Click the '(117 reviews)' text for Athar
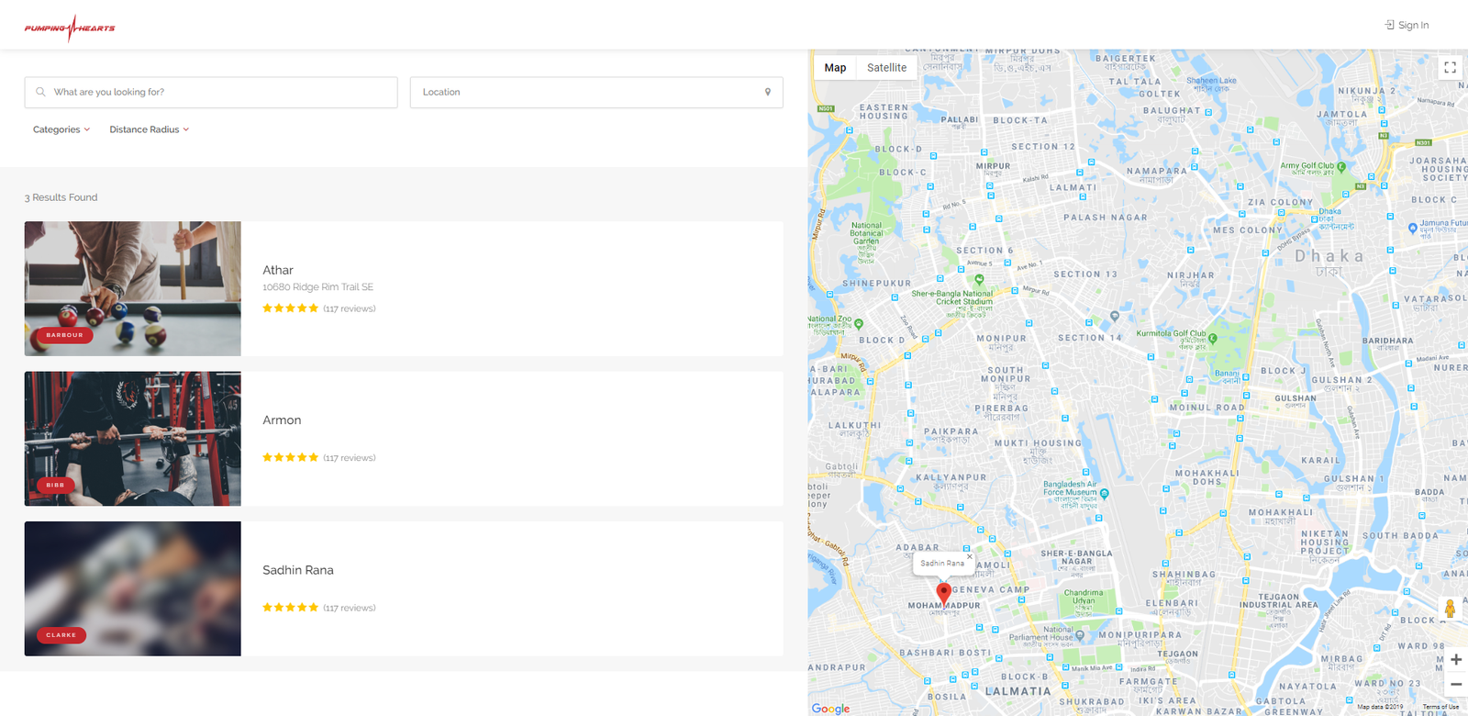Screen dimensions: 1468x716 point(350,308)
